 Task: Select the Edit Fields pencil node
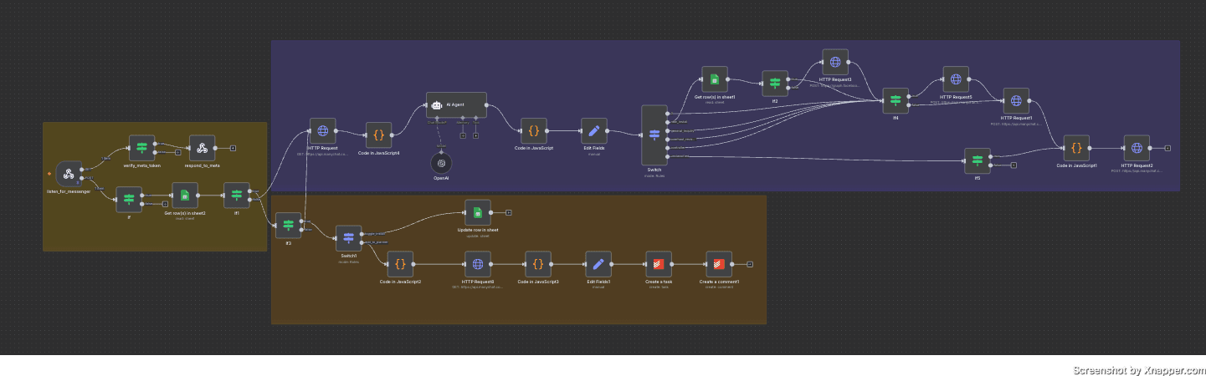pos(594,130)
